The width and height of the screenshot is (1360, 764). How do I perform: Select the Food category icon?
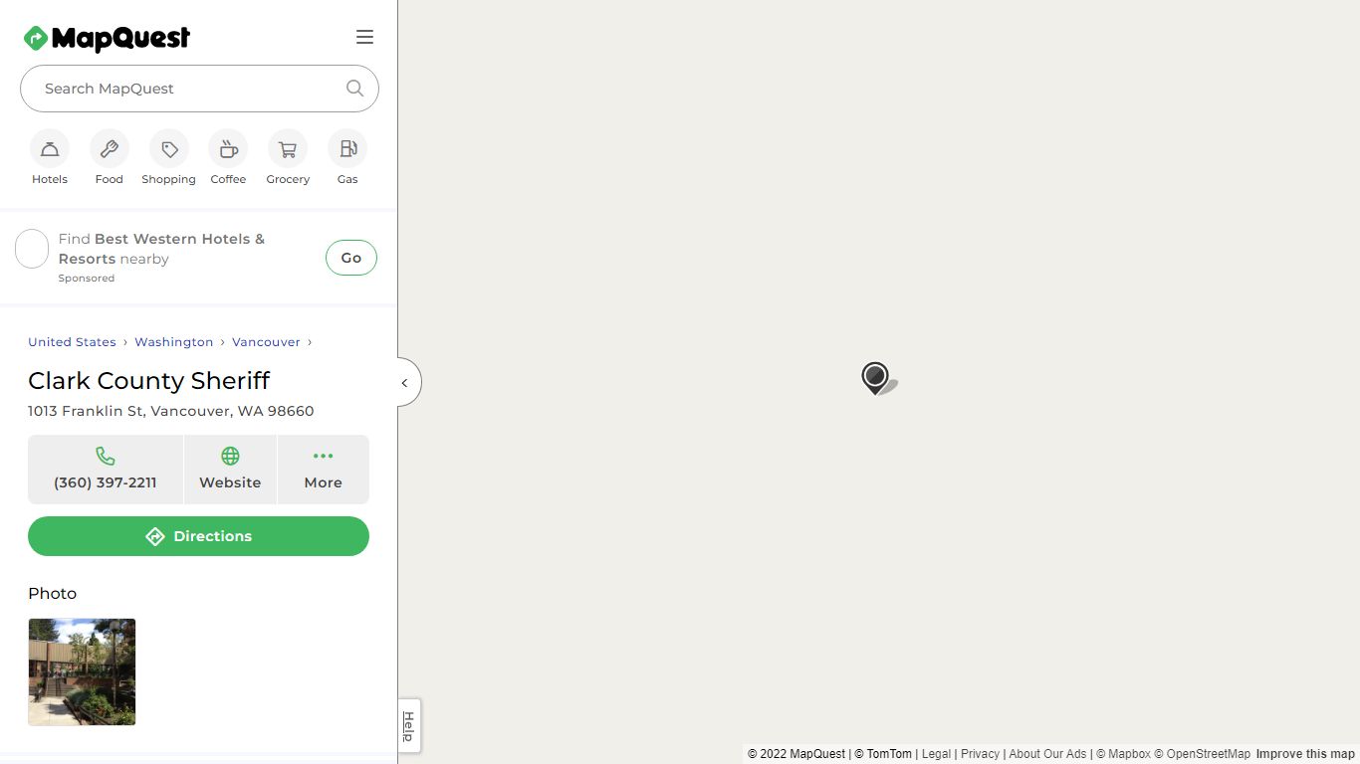coord(110,149)
